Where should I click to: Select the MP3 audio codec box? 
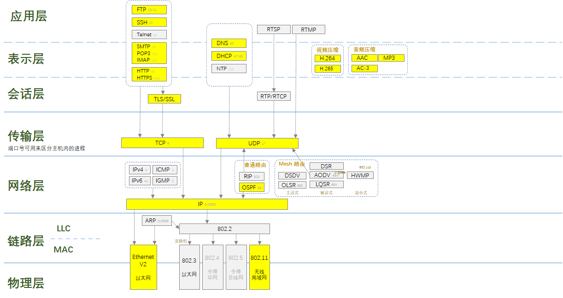point(392,58)
